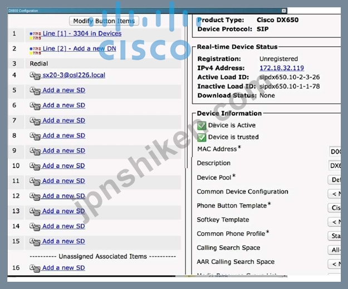Click the Redial entry in row 3

[39, 63]
